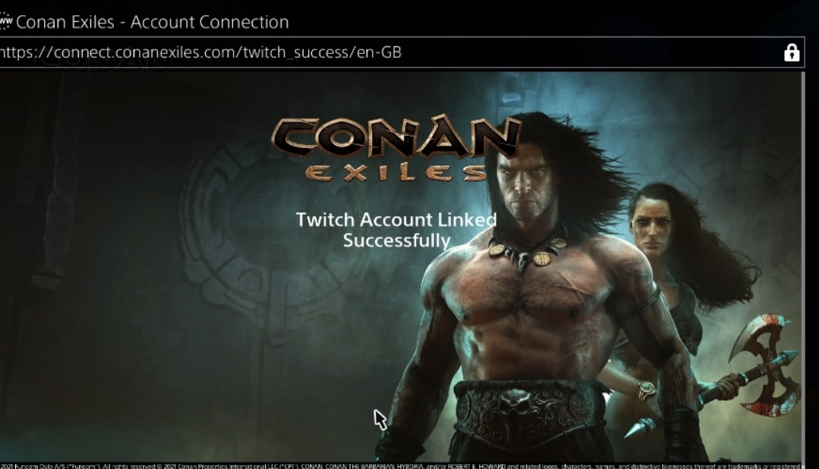This screenshot has width=819, height=469.
Task: Click the www globe icon beside the page title
Action: pos(5,21)
